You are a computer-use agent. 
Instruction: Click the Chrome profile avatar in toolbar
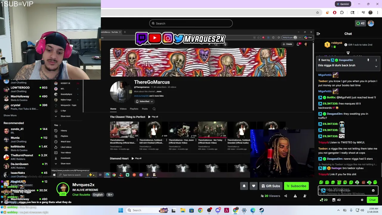pyautogui.click(x=370, y=13)
